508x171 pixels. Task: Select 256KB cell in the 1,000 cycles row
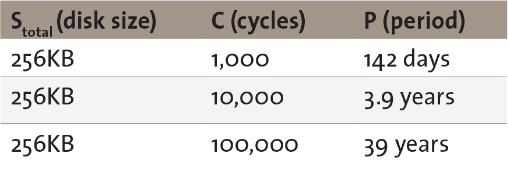(x=42, y=59)
